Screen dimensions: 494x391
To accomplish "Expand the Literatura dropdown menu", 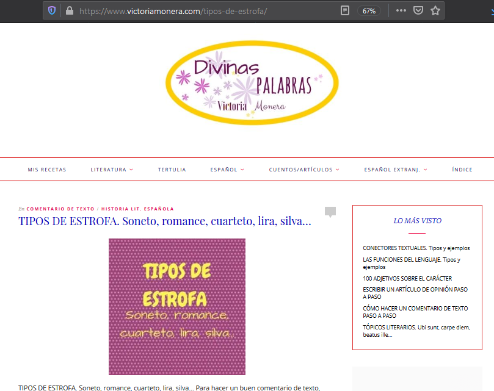I will point(112,170).
